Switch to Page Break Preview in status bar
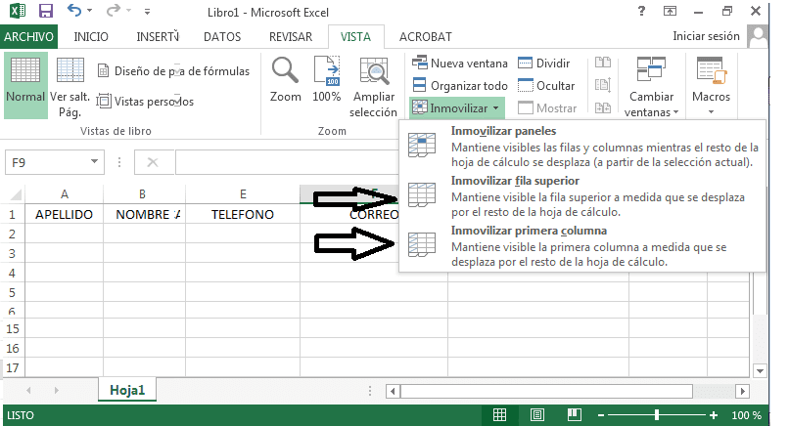The image size is (789, 426). [575, 415]
